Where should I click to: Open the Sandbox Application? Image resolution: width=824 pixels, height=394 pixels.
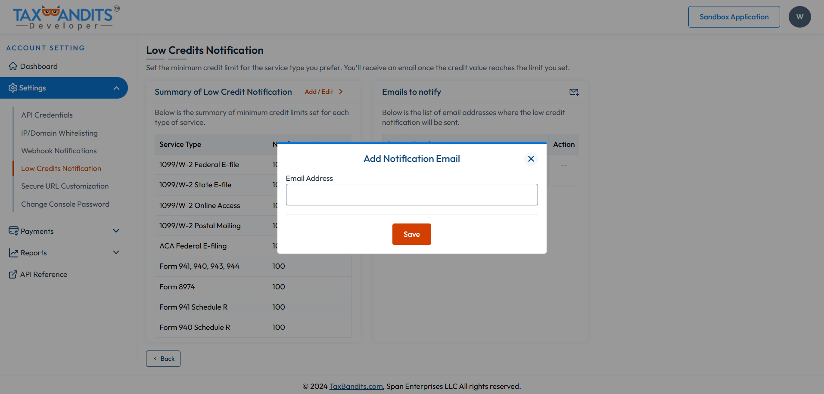click(x=734, y=16)
